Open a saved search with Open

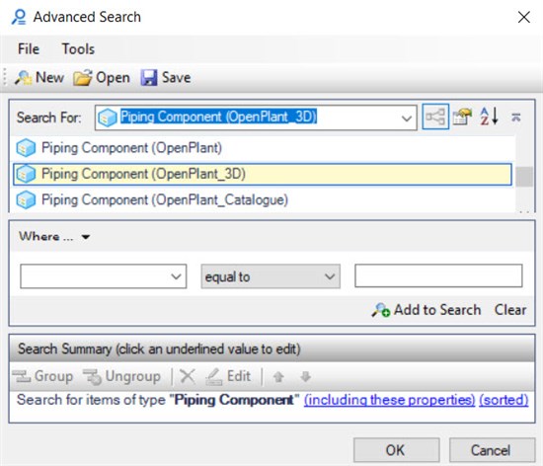click(x=102, y=77)
